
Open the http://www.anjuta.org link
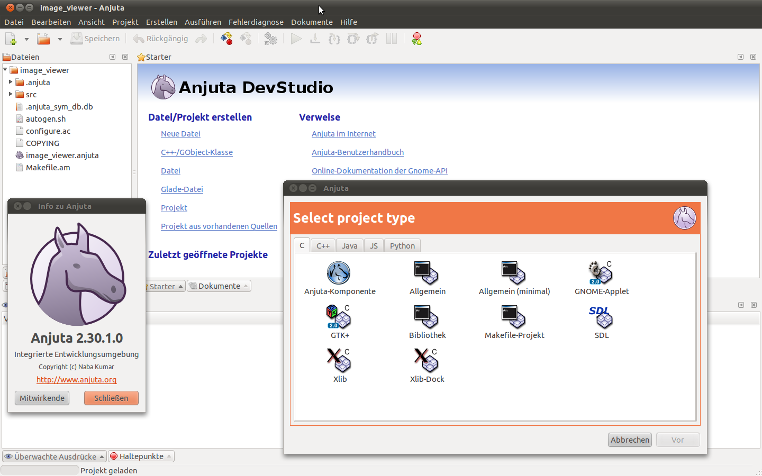[x=76, y=380]
